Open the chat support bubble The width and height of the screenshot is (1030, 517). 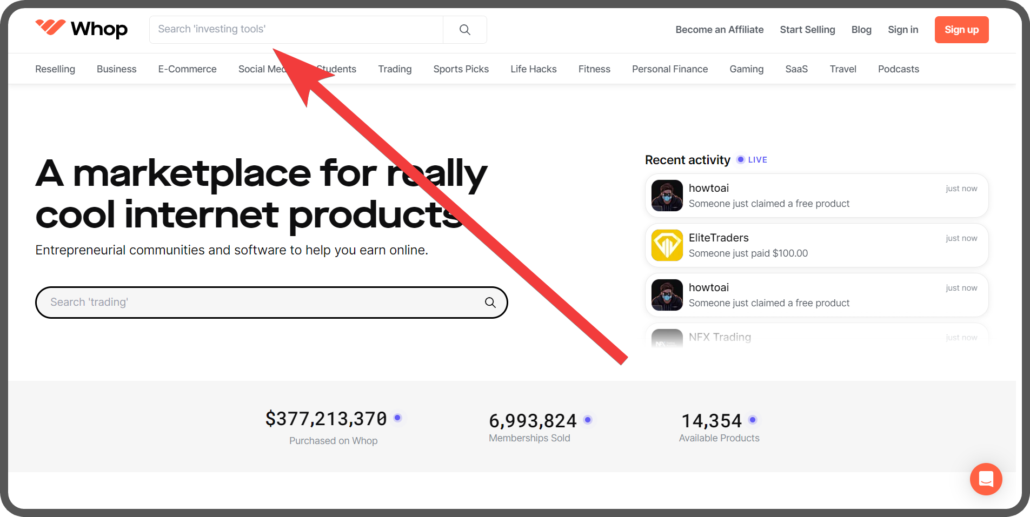(x=986, y=479)
